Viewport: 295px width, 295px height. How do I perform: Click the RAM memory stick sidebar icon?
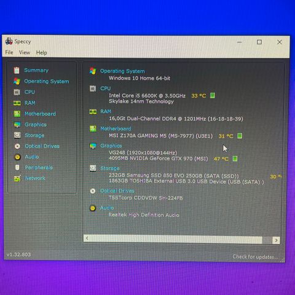click(x=17, y=103)
